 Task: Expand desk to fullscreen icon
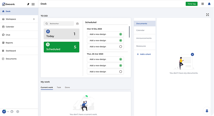207,15
